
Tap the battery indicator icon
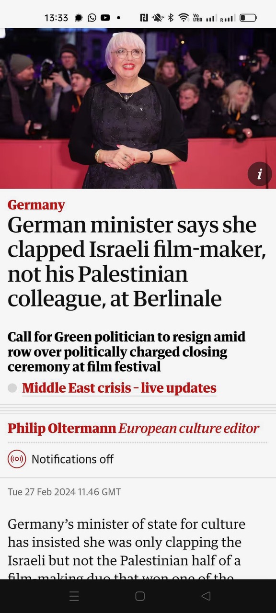pyautogui.click(x=248, y=18)
